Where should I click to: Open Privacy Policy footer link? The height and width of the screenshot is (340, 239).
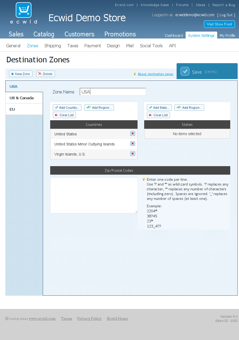[x=89, y=319]
